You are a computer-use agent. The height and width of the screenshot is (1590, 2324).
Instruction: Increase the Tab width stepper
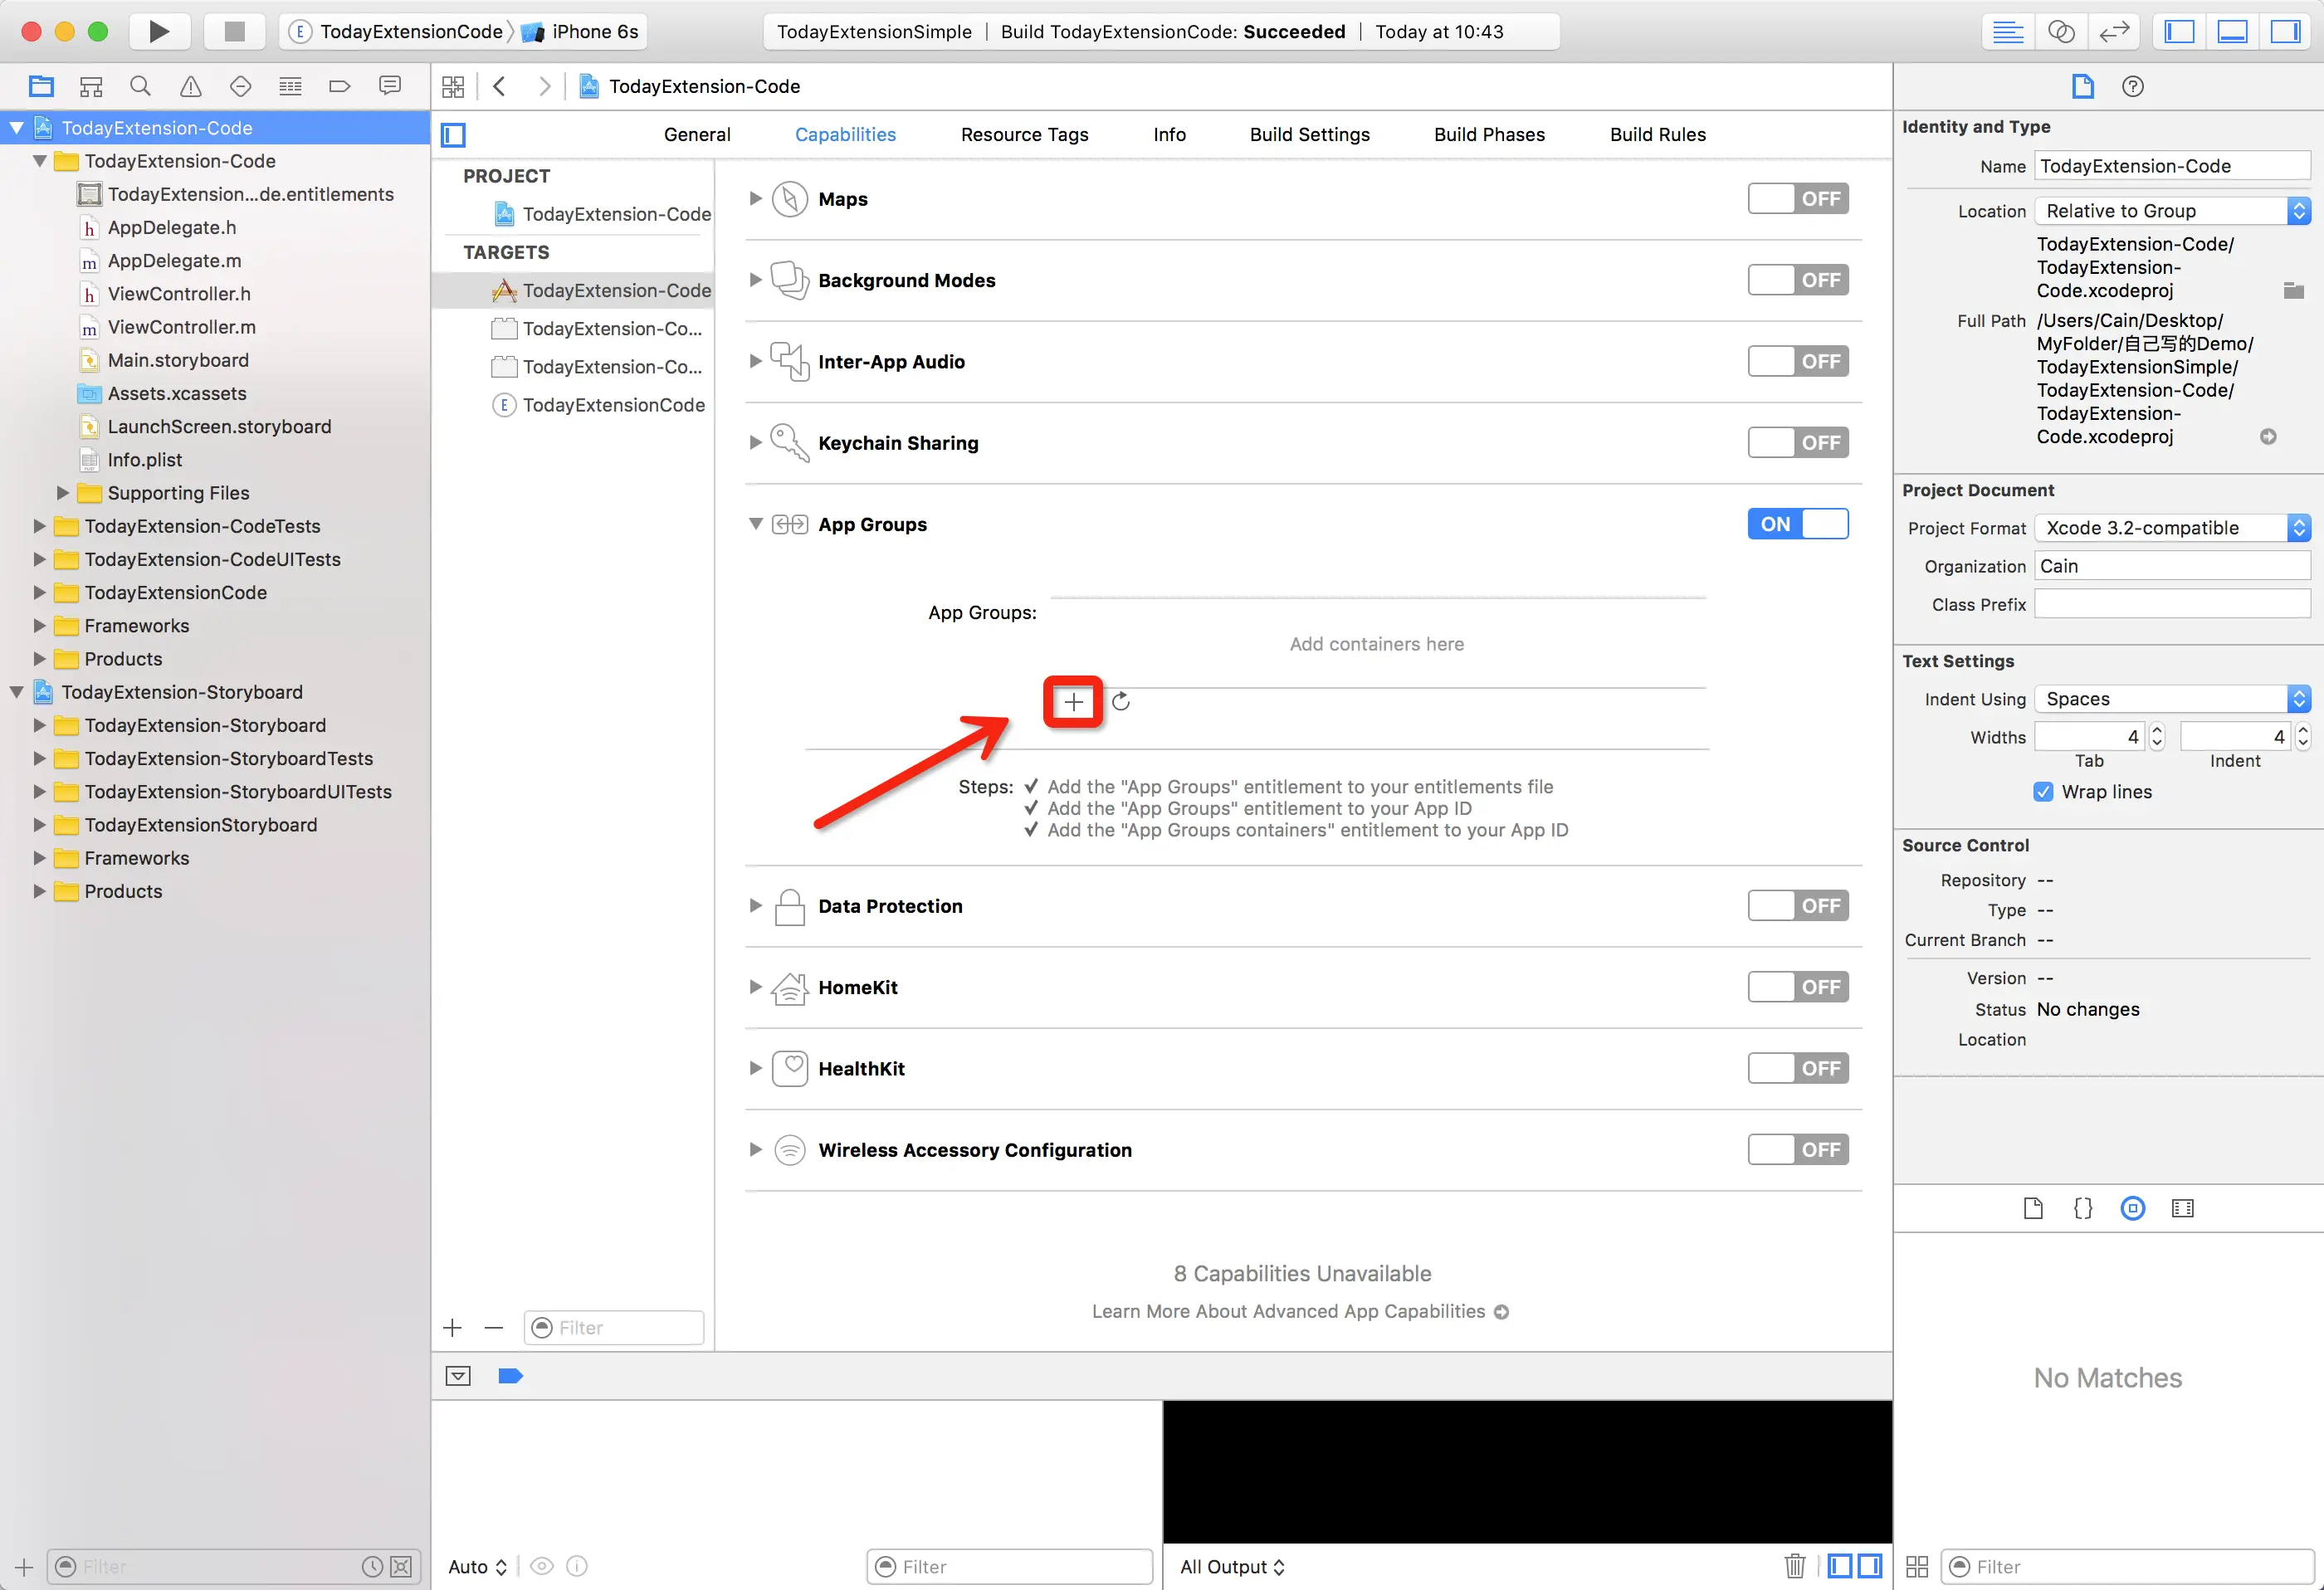[2157, 730]
